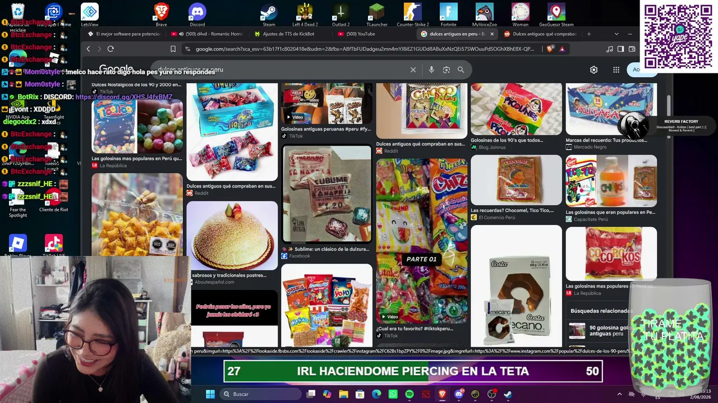Open File Explorer from the taskbar
The width and height of the screenshot is (718, 403).
[x=343, y=394]
